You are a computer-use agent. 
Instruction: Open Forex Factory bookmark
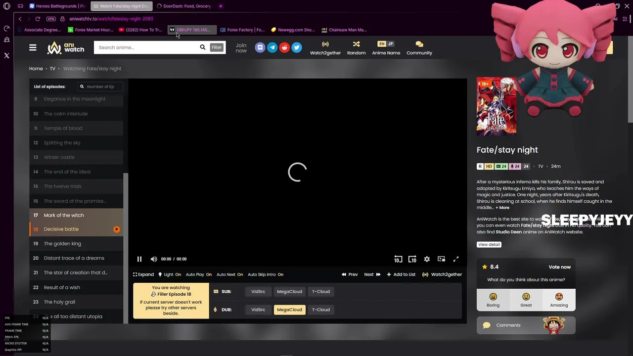pos(242,30)
